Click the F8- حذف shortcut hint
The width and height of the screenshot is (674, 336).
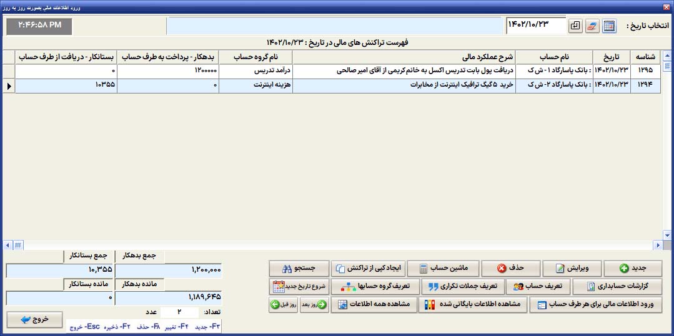(149, 327)
